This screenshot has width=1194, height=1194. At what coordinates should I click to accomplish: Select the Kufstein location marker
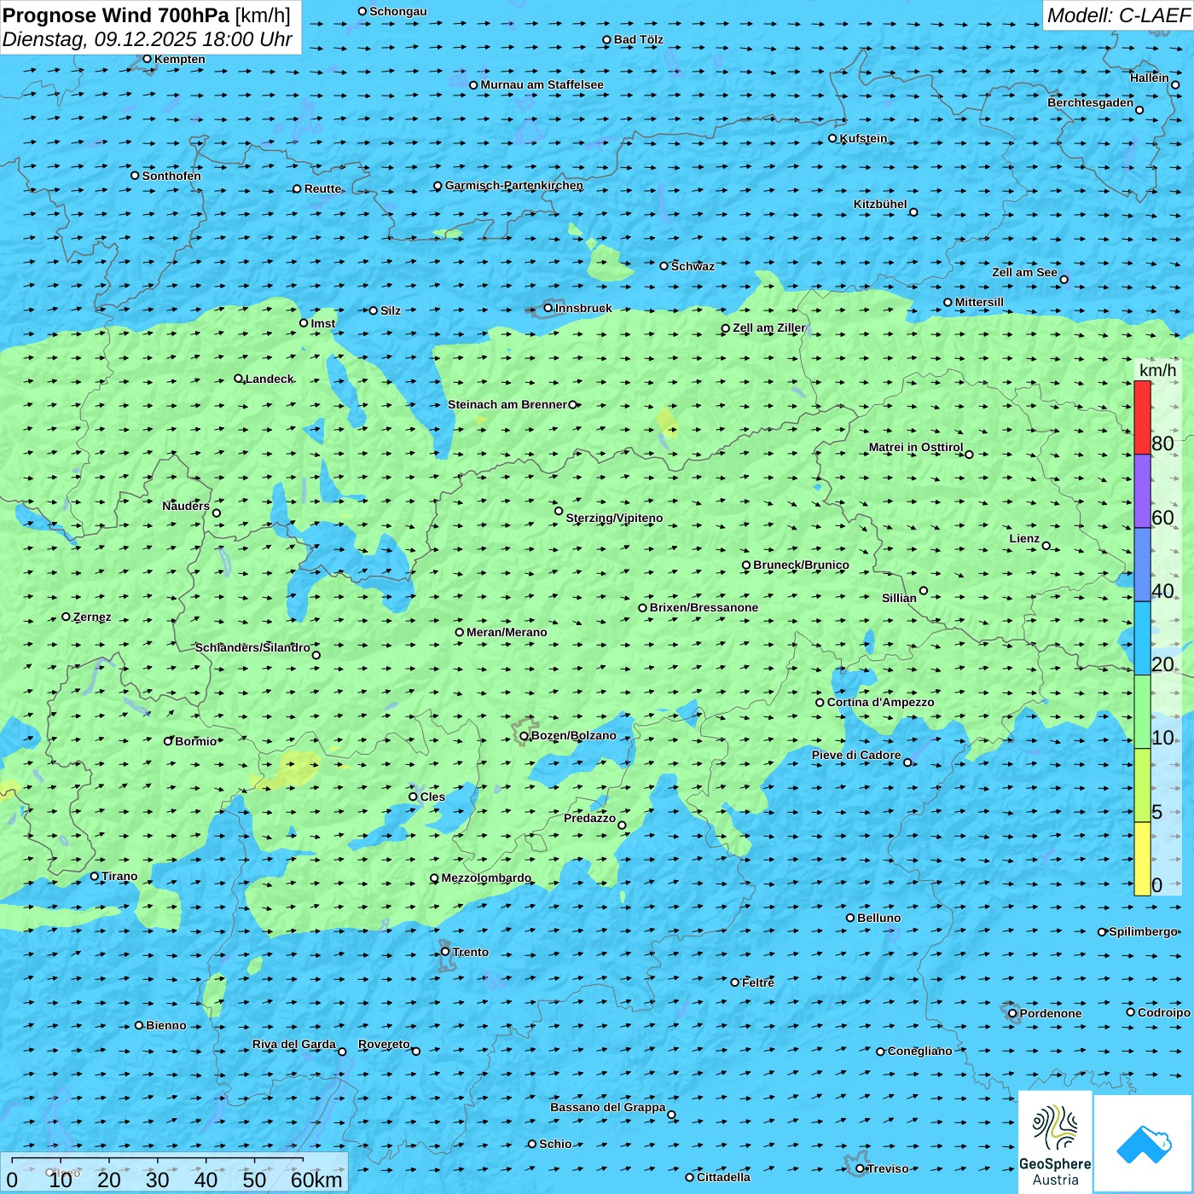(x=833, y=138)
